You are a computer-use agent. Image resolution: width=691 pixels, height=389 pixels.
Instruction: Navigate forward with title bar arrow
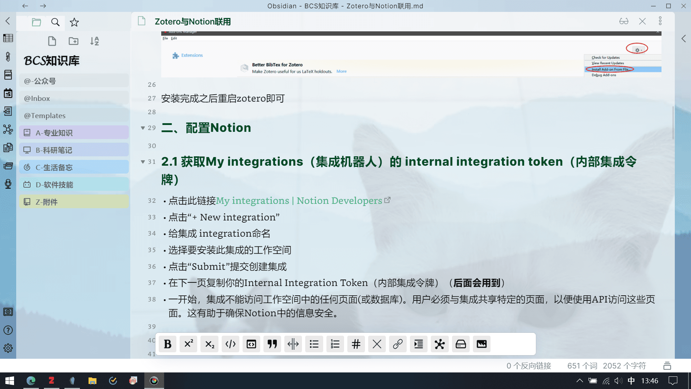pyautogui.click(x=43, y=6)
